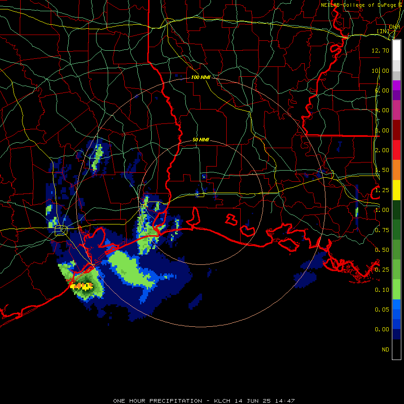Click the 4.00 legend value
The width and height of the screenshot is (404, 404).
point(382,110)
